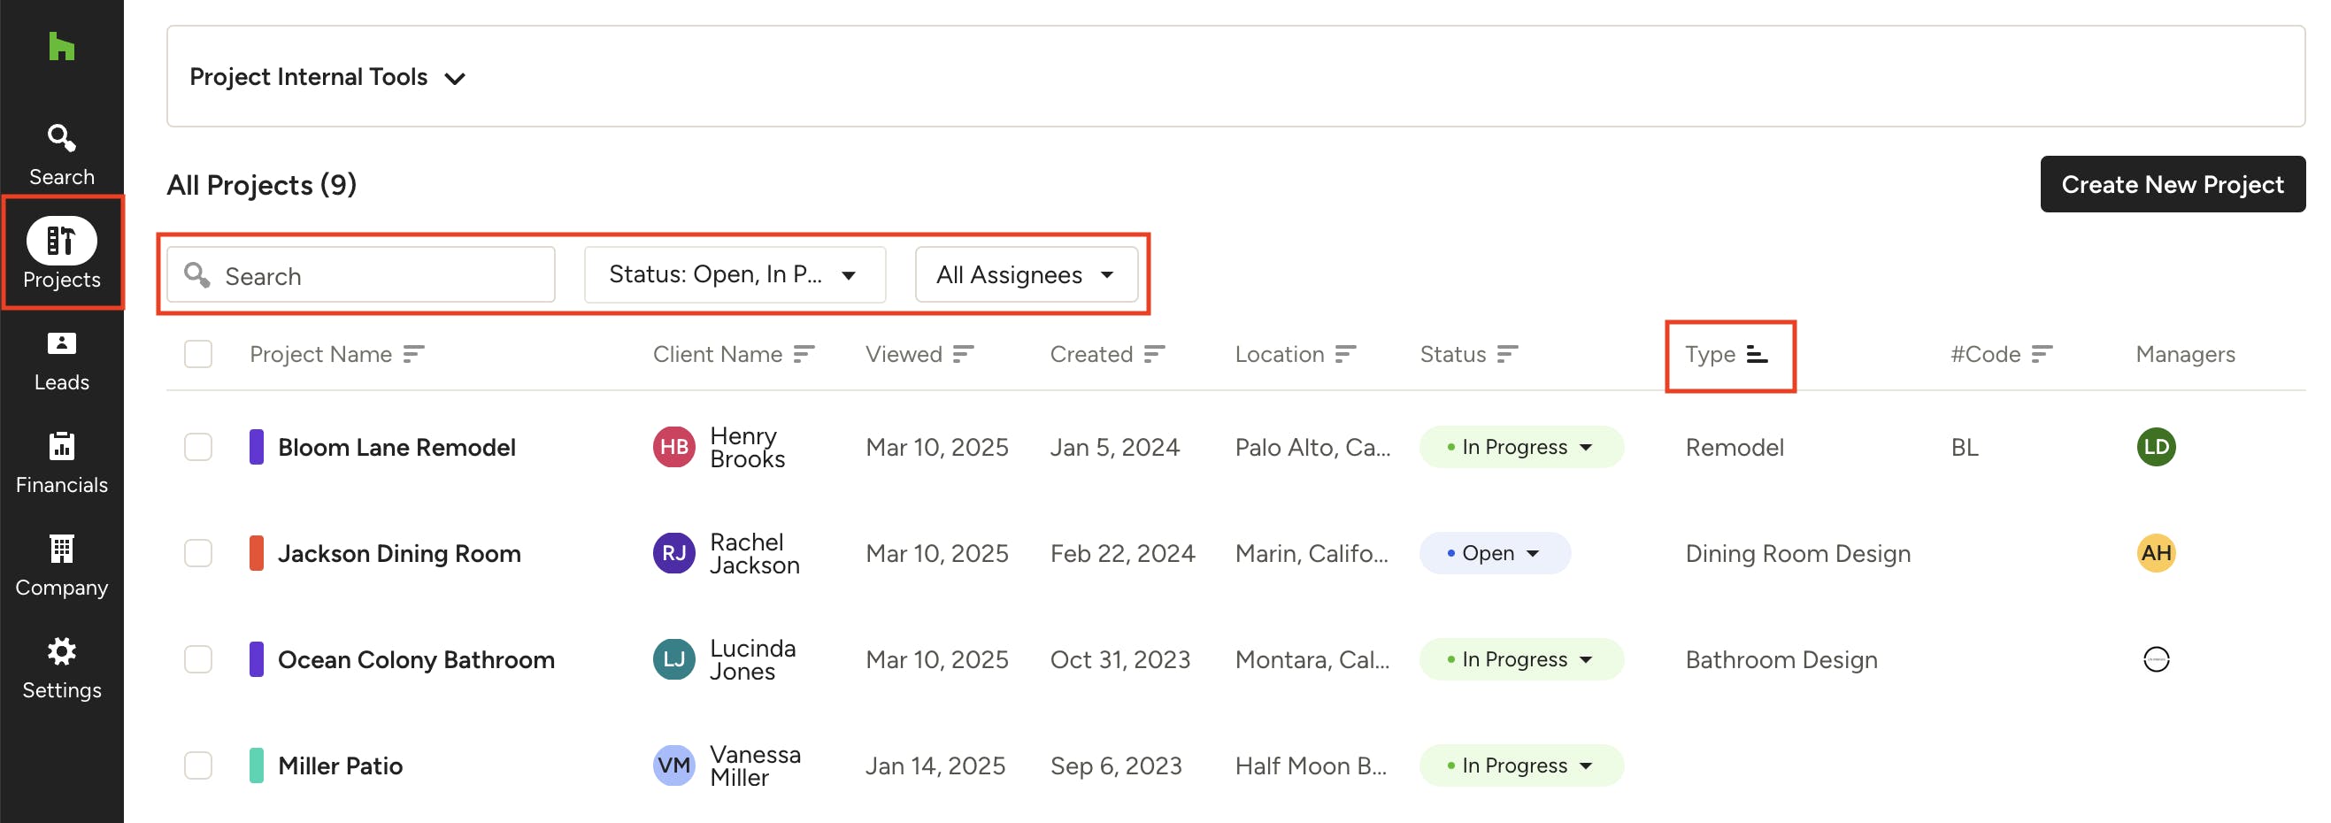Click 'Dining Room Design' type cell
Screen dimensions: 2331x823
[x=1797, y=552]
